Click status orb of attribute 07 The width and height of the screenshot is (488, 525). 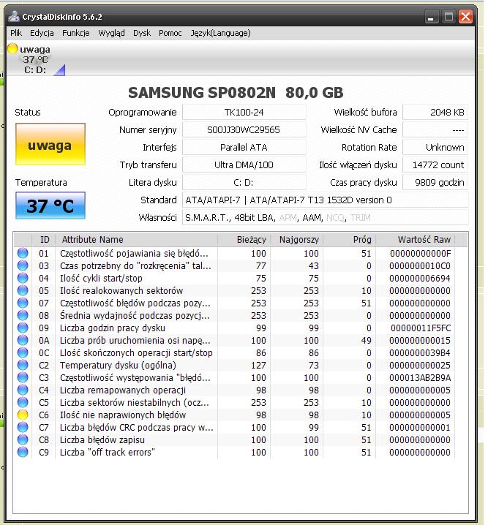click(23, 303)
